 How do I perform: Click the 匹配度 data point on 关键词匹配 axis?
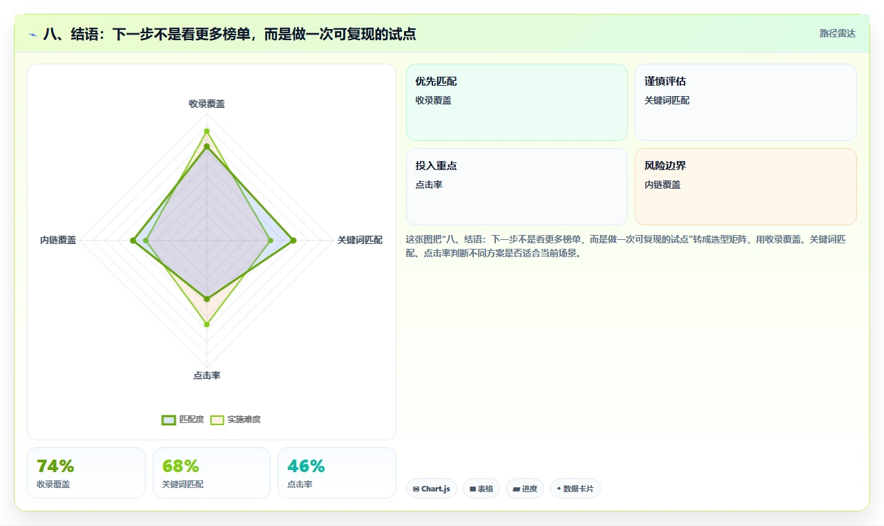tap(294, 241)
